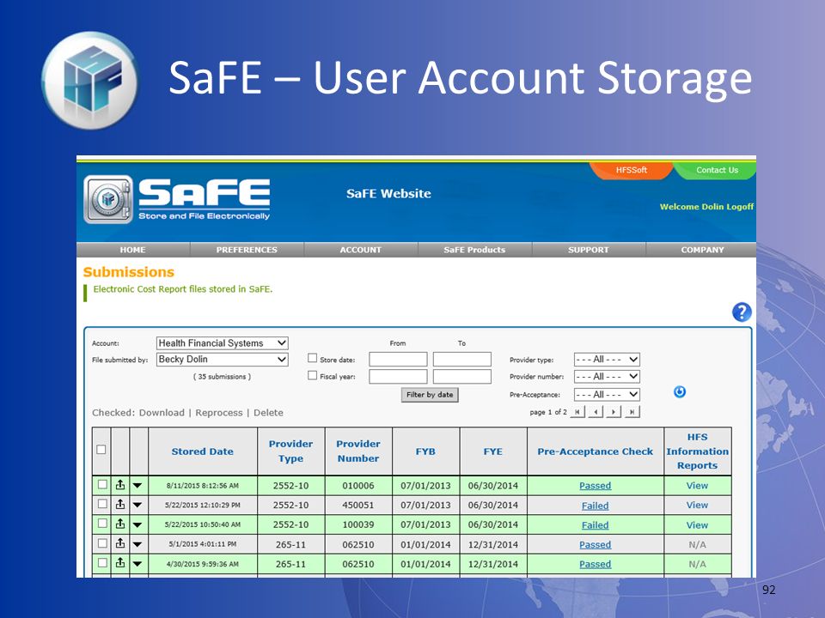Viewport: 825px width, 618px height.
Task: View HFS reports for provider 450051
Action: pos(697,505)
